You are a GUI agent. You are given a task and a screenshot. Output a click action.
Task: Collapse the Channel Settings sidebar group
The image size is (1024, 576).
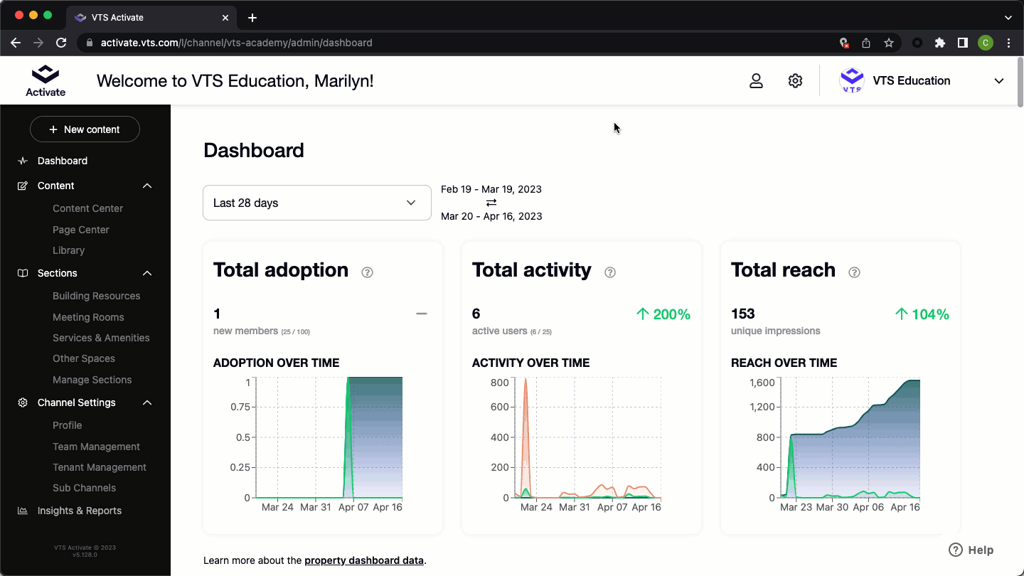[147, 402]
